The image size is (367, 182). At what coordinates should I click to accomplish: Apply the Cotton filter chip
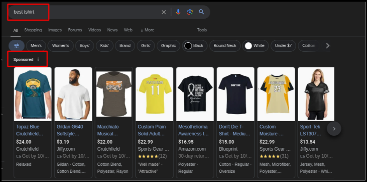pyautogui.click(x=308, y=45)
